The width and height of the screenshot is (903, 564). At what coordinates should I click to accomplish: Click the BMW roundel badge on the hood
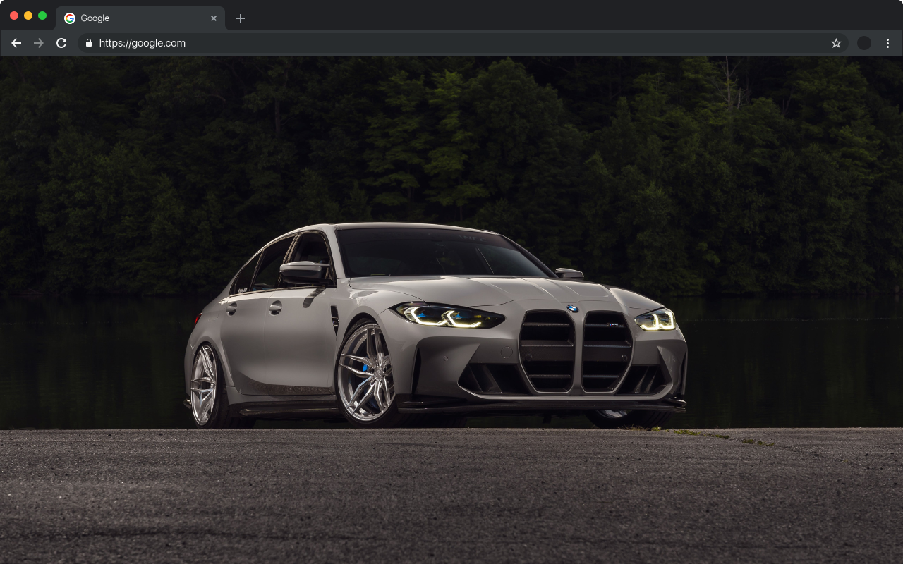[573, 309]
